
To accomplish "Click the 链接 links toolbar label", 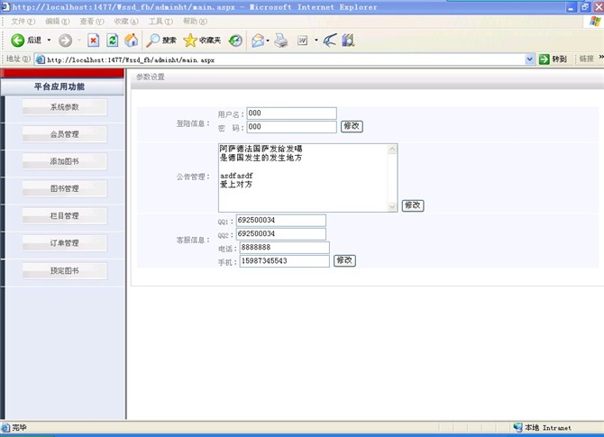I will tap(586, 59).
